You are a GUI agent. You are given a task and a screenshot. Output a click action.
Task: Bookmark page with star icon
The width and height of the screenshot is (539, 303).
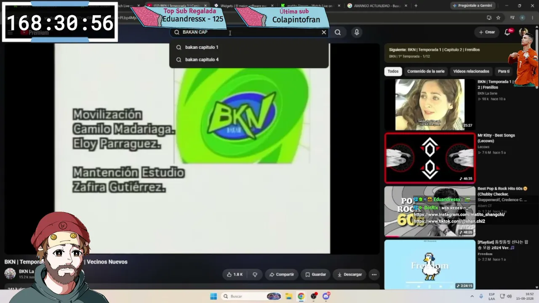[x=498, y=18]
